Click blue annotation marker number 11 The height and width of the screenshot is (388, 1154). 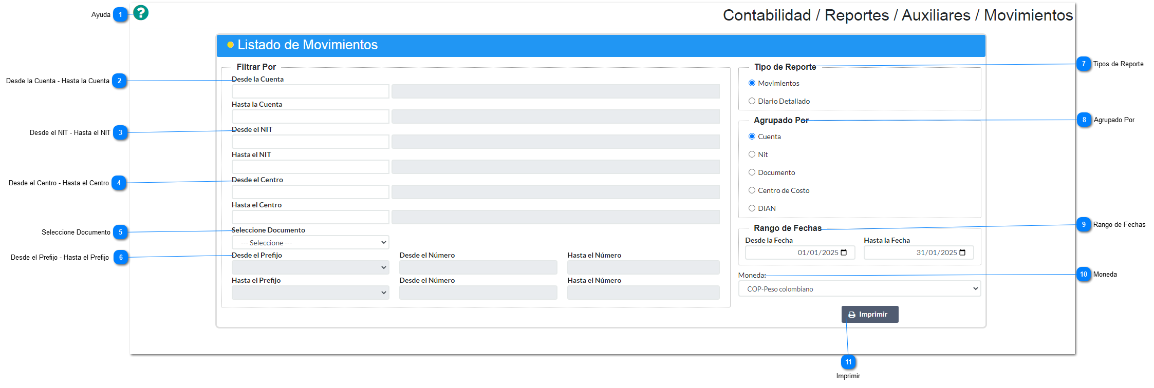pyautogui.click(x=848, y=362)
